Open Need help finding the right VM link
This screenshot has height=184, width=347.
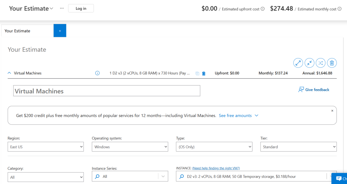tap(216, 168)
